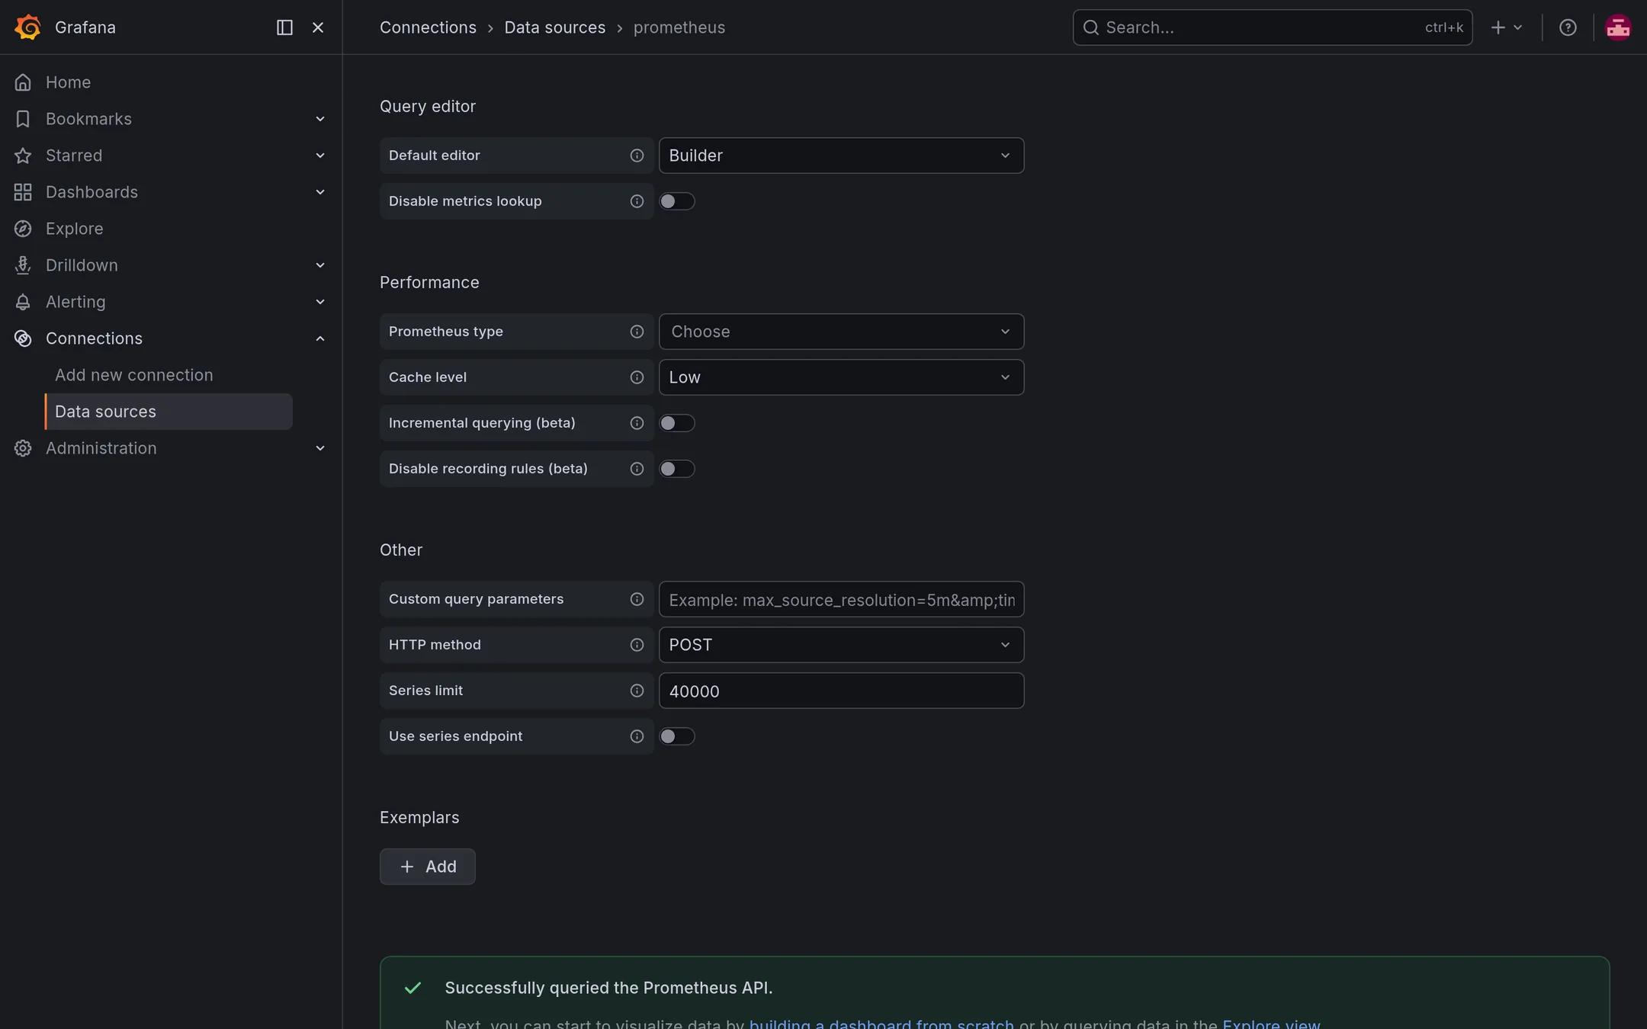Select Add new connection

tap(134, 375)
